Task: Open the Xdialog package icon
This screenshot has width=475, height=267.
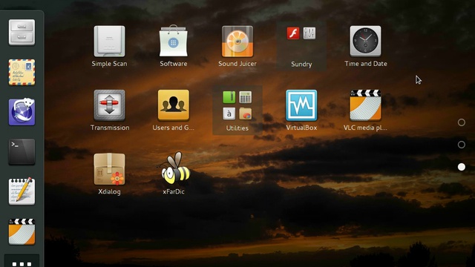Action: 109,169
